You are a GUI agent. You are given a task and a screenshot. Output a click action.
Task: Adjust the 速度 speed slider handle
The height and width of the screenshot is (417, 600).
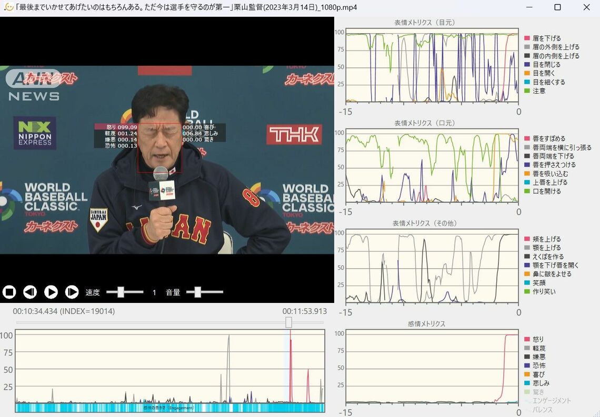coord(121,292)
